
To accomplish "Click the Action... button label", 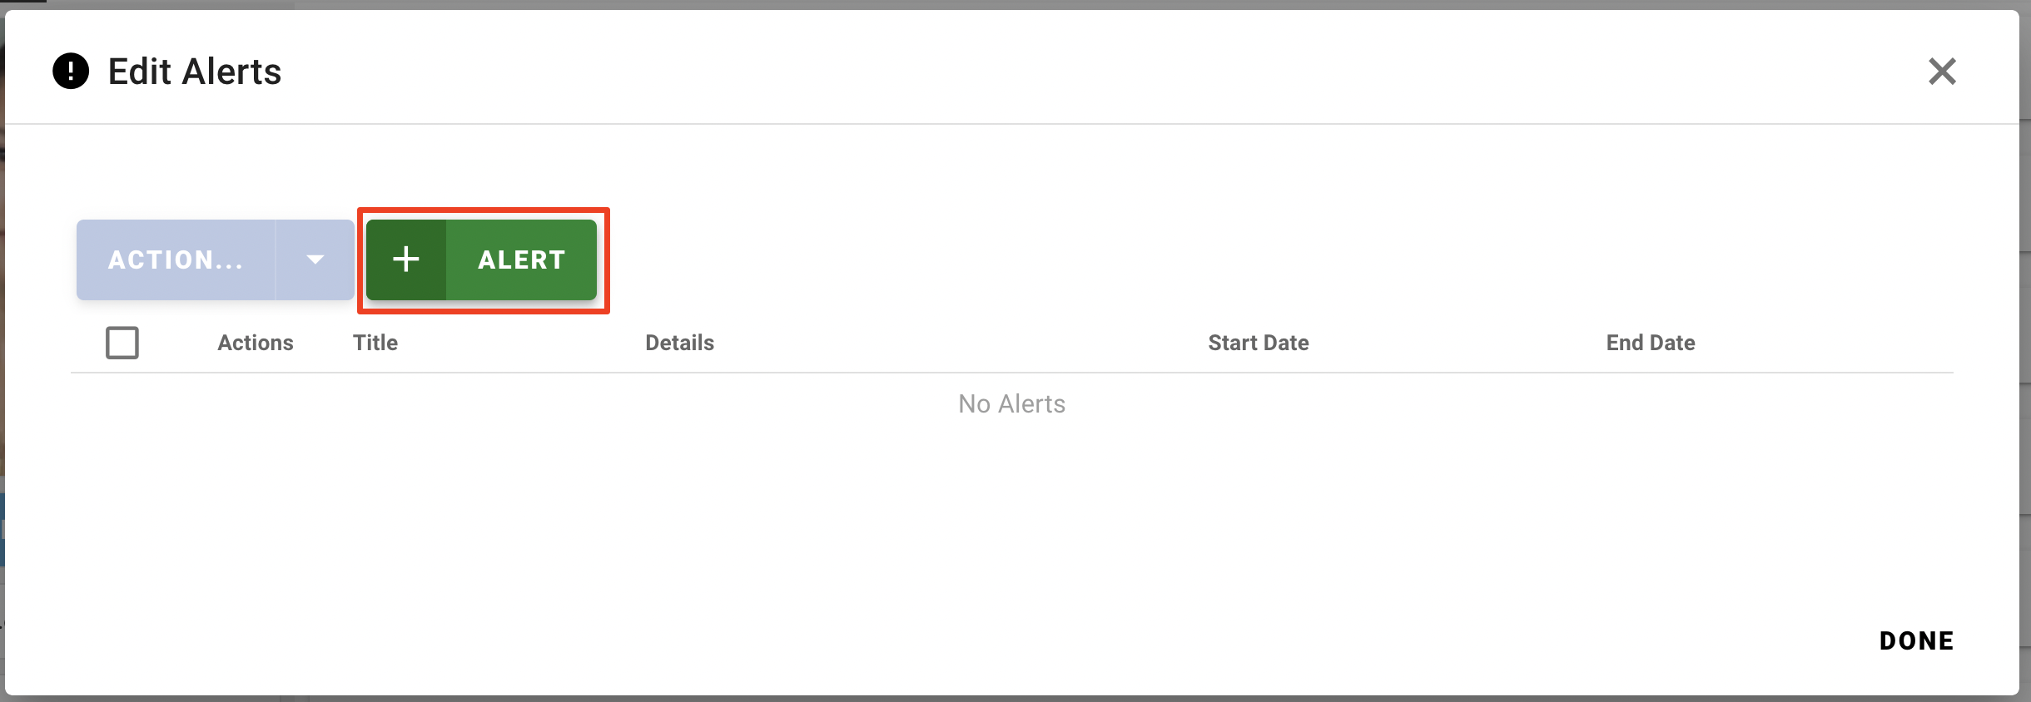I will click(x=176, y=260).
